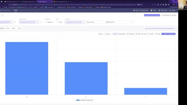Click Edit Security Context button
The height and width of the screenshot is (105, 187).
[x=152, y=15]
